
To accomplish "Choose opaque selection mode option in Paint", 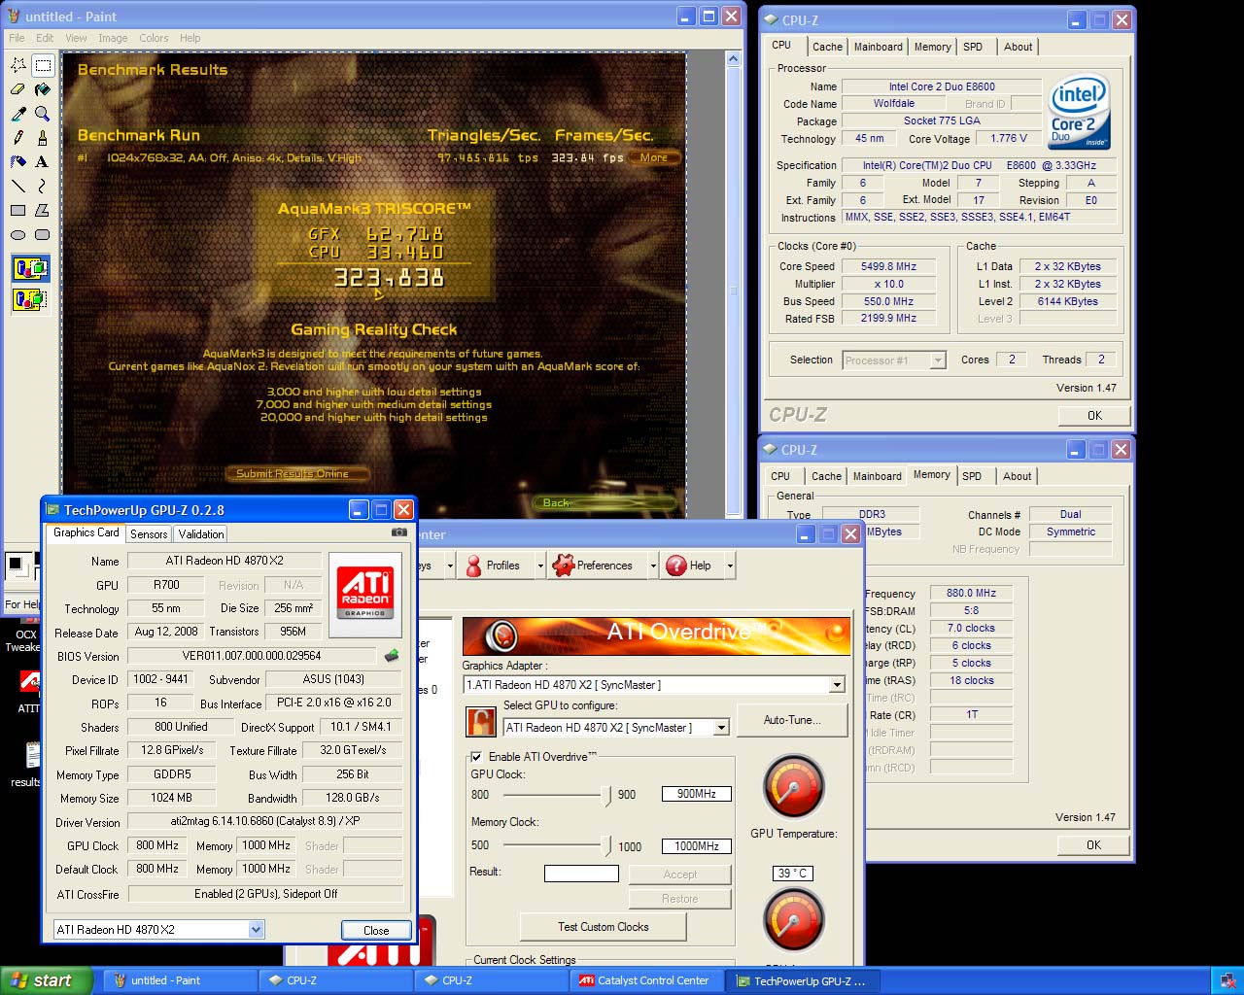I will click(30, 268).
